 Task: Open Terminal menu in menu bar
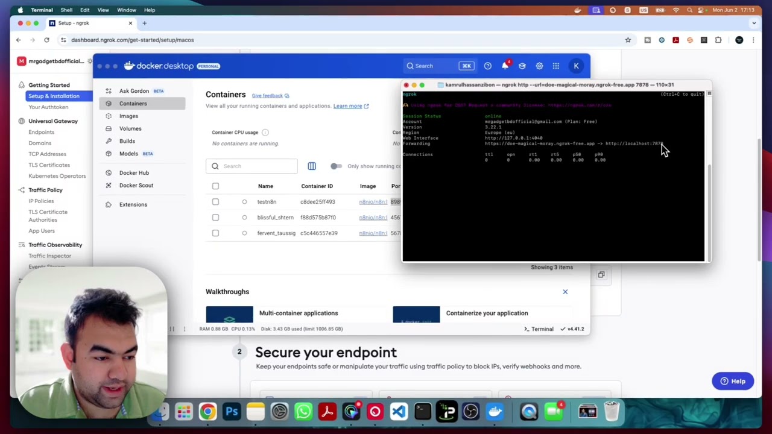pos(42,10)
